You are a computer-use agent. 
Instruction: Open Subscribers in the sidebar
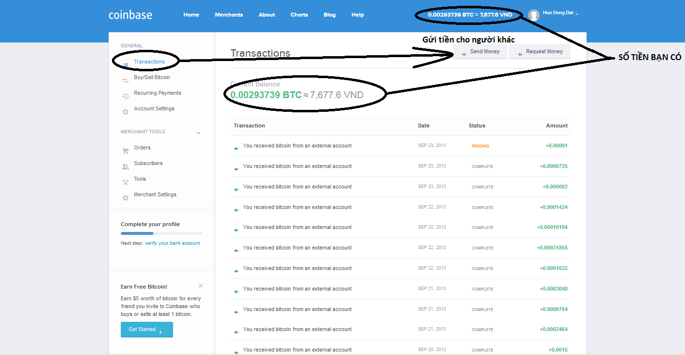pos(148,163)
